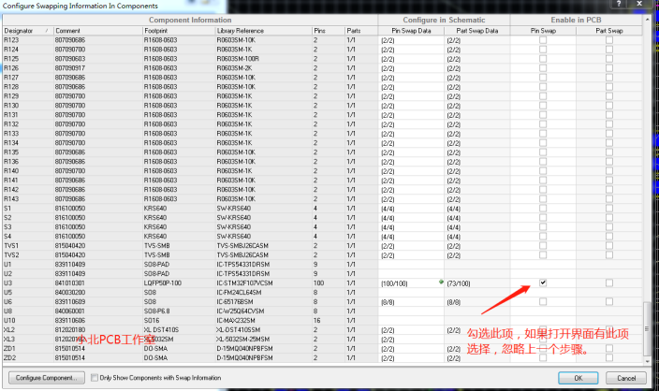Sort by the Designator column header

pyautogui.click(x=27, y=31)
